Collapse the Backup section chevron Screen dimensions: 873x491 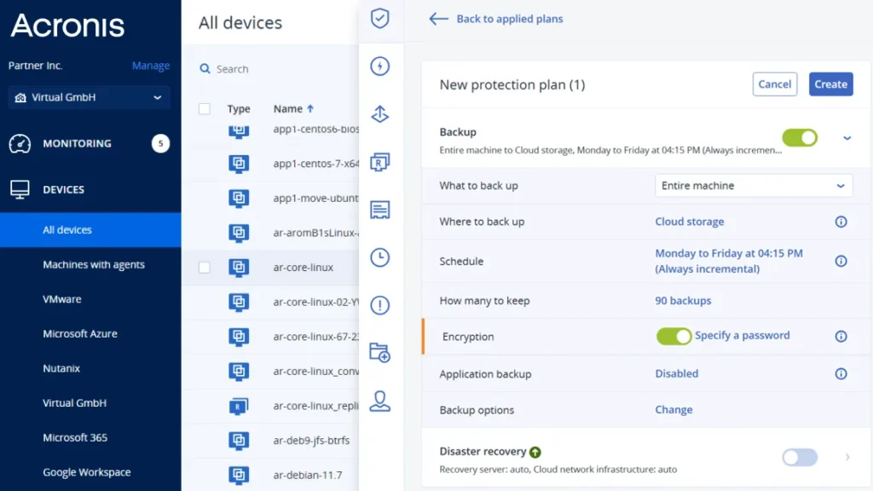pos(847,138)
